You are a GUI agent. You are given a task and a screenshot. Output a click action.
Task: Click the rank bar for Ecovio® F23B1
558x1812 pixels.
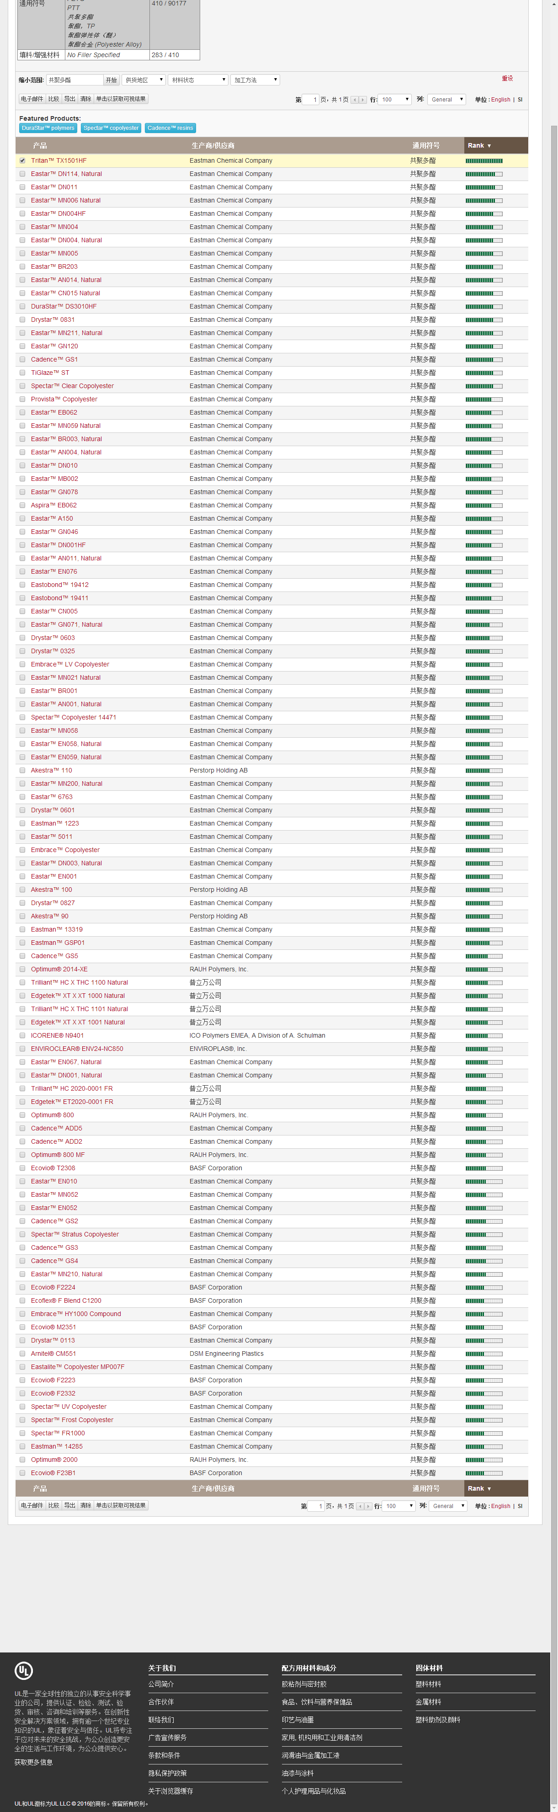click(484, 1473)
